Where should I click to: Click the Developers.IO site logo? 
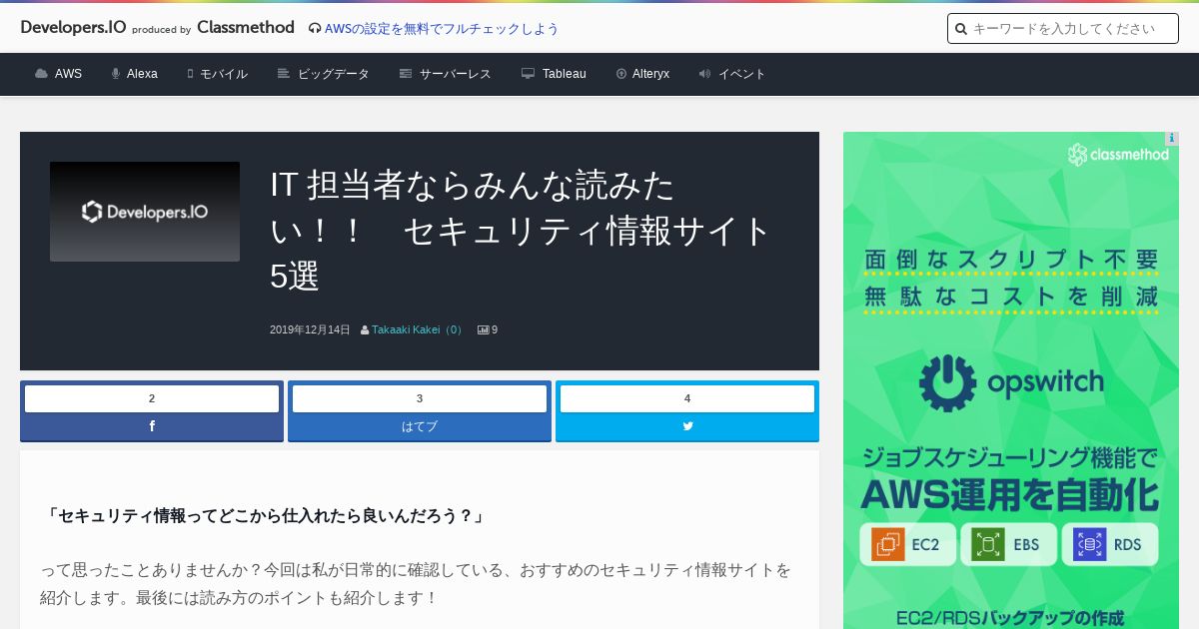pyautogui.click(x=73, y=27)
